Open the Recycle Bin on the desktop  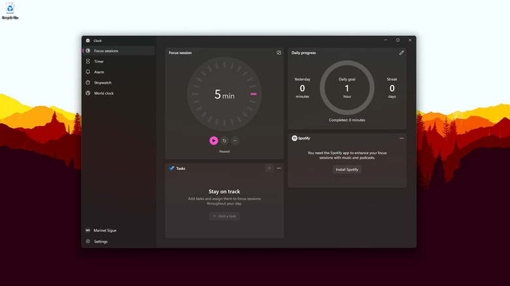pos(10,10)
